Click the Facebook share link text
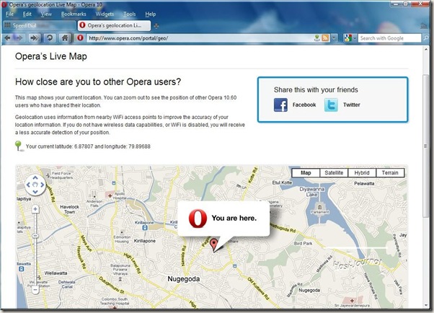434x313 pixels. 304,105
